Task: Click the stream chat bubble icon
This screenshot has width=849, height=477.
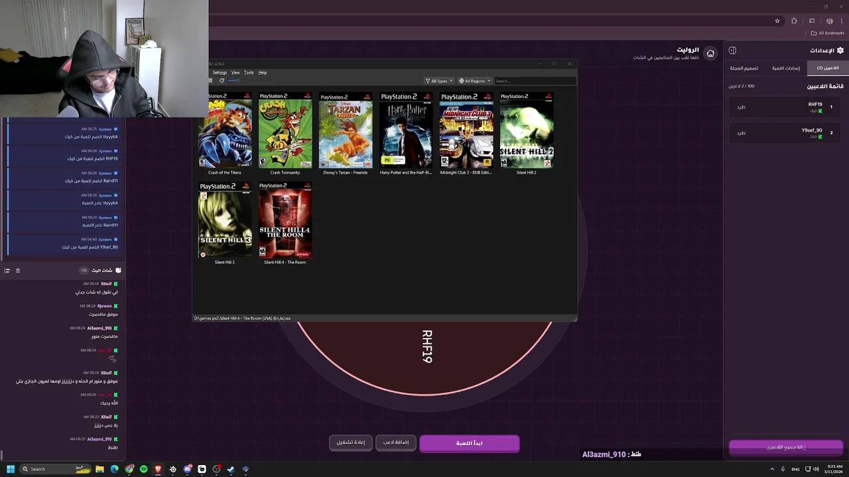Action: tap(118, 270)
